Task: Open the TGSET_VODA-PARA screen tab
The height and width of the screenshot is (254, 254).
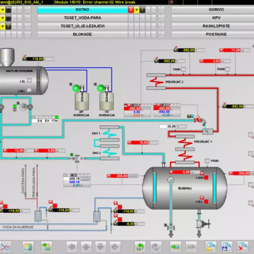Action: pos(82,18)
